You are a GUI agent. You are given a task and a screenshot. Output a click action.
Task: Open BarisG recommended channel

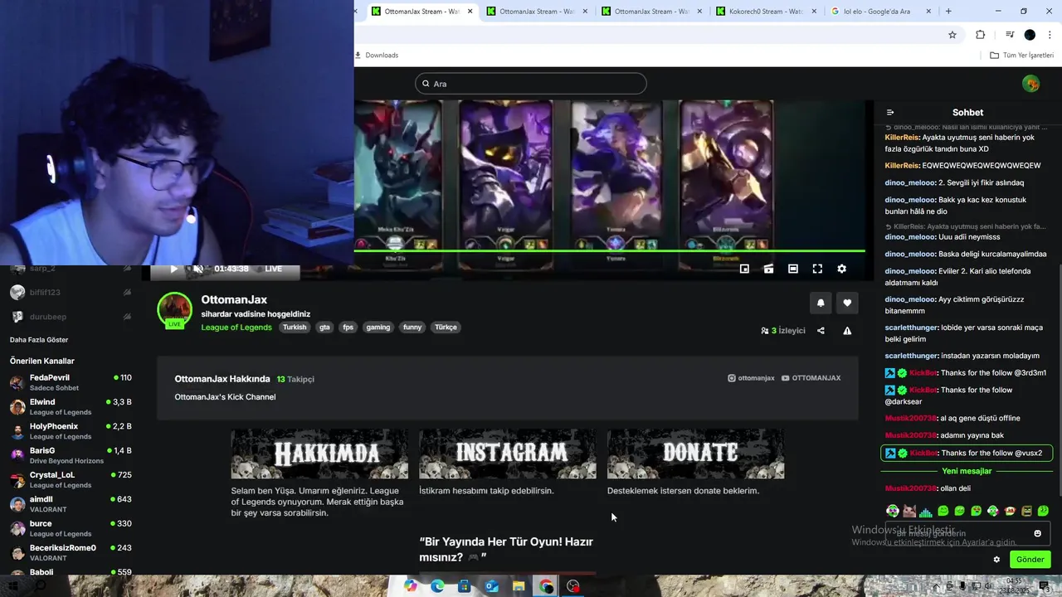point(71,455)
